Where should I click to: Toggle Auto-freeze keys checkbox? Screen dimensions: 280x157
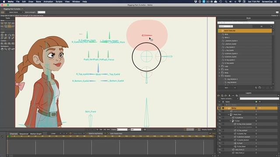point(108,133)
